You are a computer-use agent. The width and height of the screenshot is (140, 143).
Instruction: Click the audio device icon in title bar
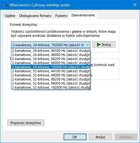coord(5,5)
